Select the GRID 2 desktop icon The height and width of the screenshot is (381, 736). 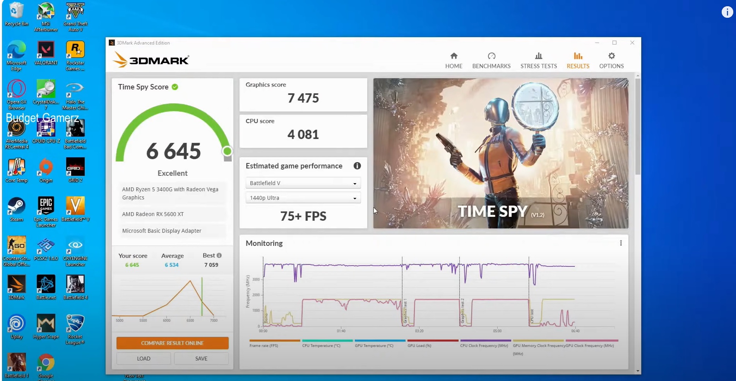[75, 170]
